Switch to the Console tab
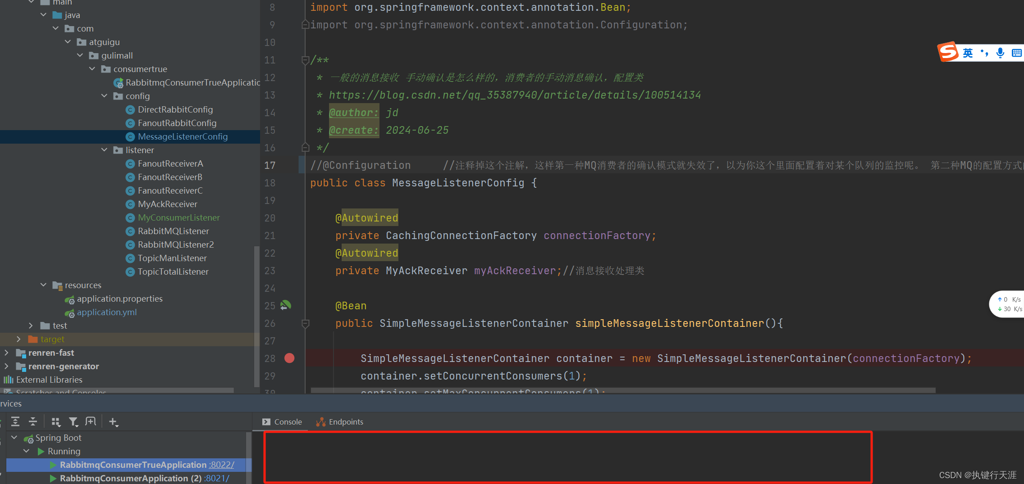1024x484 pixels. coord(282,422)
